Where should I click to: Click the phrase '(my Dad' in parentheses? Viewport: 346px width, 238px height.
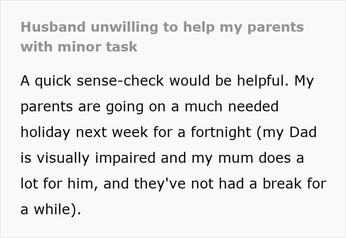click(x=287, y=133)
